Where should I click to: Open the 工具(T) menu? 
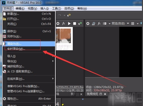pos(57,8)
